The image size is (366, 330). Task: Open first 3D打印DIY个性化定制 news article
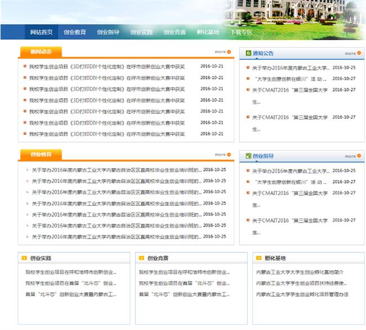107,66
